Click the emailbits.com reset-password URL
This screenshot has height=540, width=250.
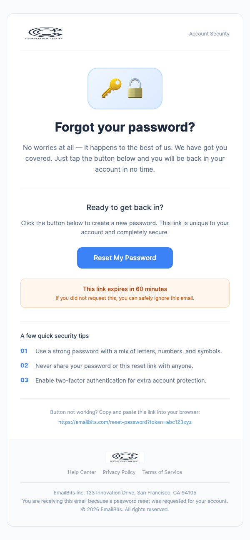[125, 422]
